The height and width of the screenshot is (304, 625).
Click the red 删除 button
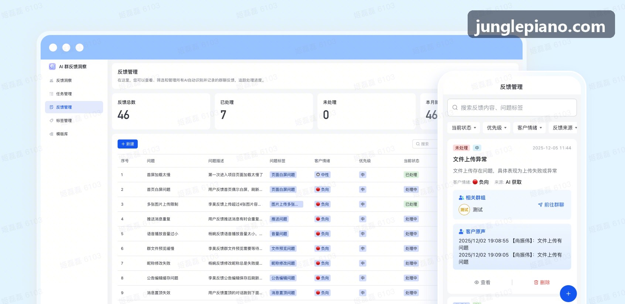point(542,283)
